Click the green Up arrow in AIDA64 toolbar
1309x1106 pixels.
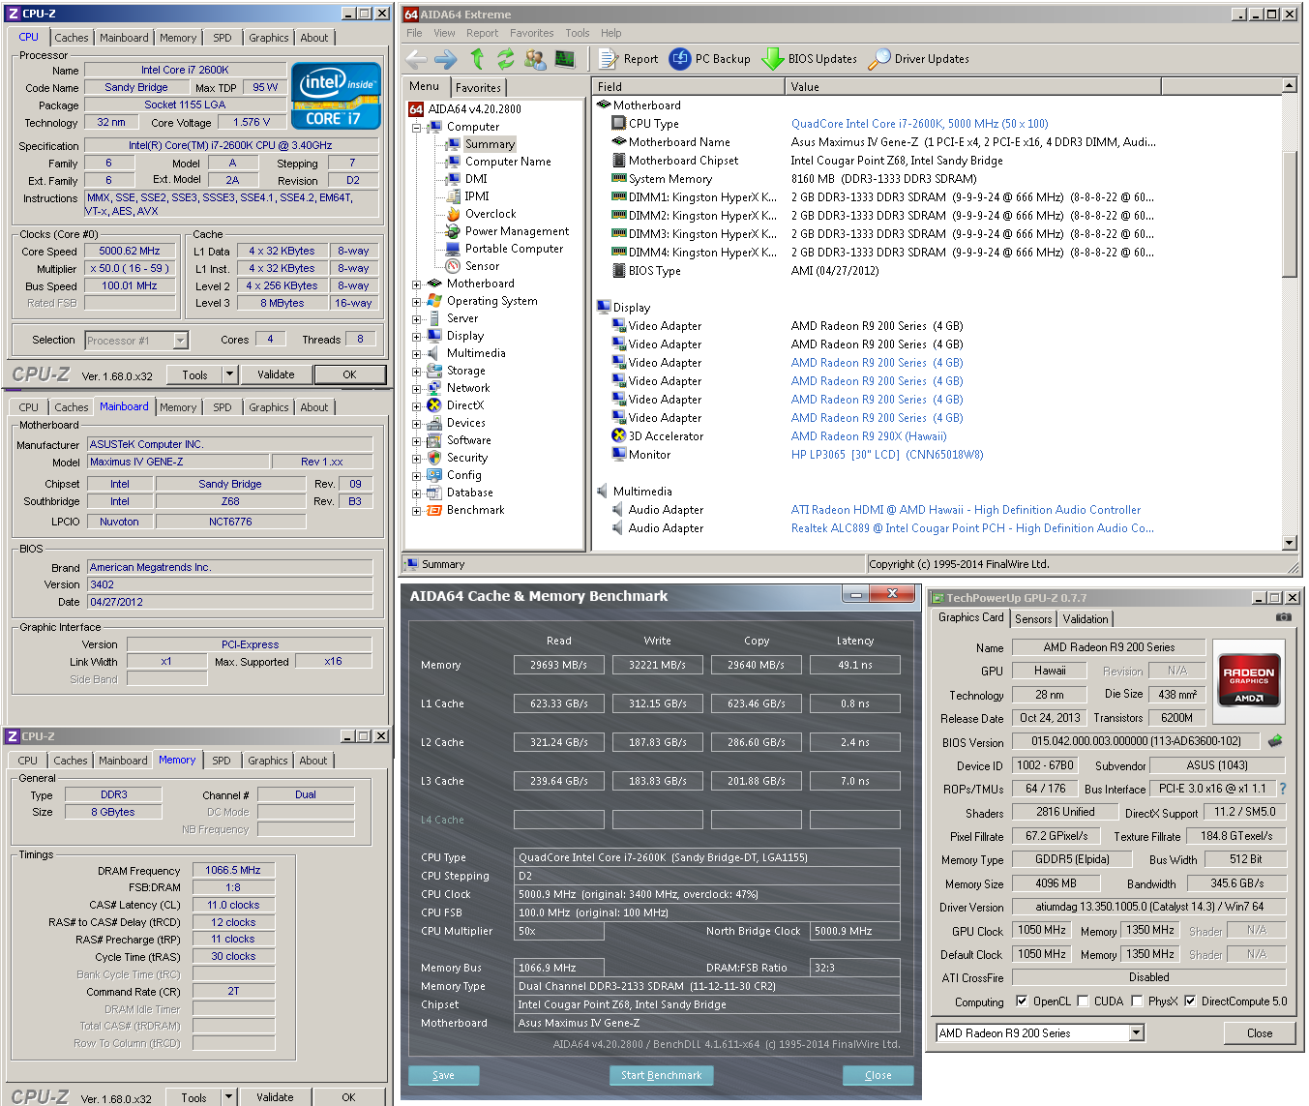pos(477,59)
